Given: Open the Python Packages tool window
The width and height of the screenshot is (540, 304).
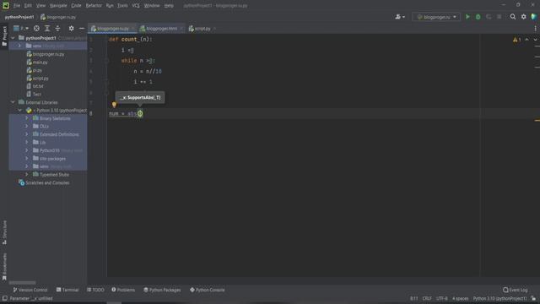Looking at the screenshot, I should 162,290.
